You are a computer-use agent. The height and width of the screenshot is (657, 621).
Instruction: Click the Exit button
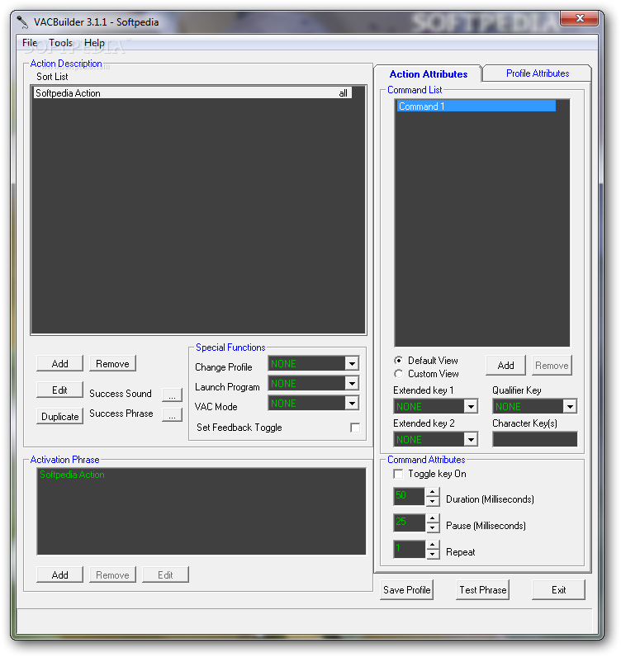pos(558,589)
